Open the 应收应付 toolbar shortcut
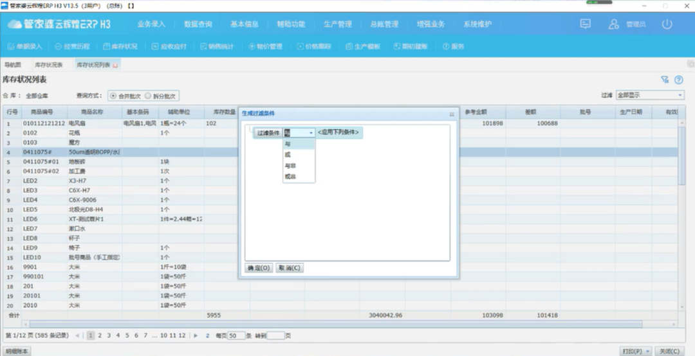Image resolution: width=695 pixels, height=356 pixels. (x=169, y=46)
